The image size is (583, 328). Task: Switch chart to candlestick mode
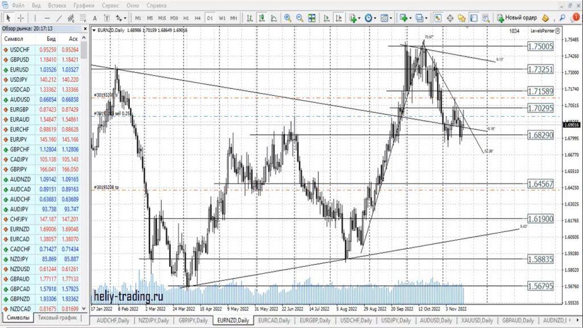click(261, 18)
